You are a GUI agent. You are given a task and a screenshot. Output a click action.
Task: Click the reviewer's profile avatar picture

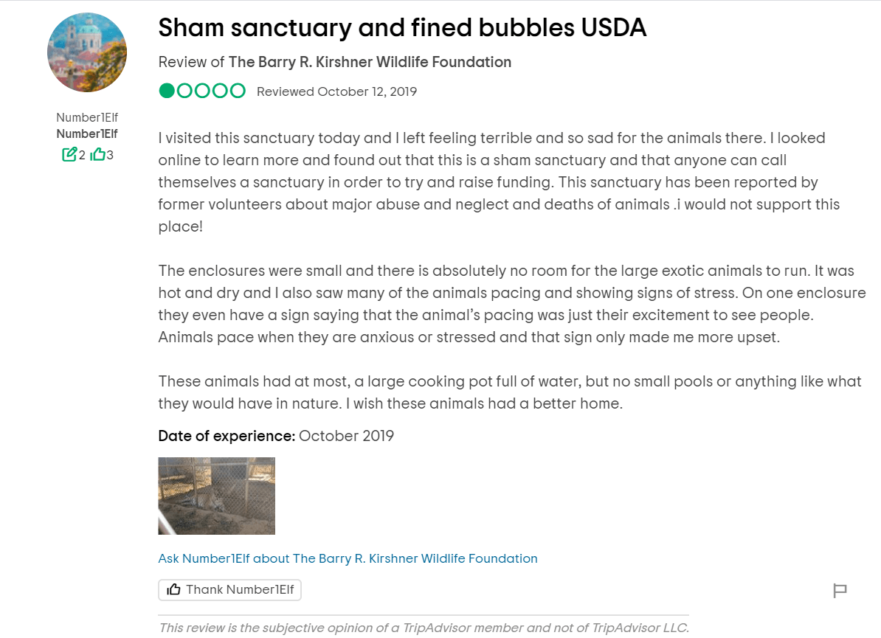87,52
